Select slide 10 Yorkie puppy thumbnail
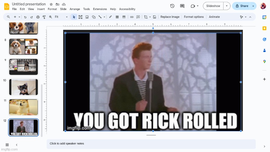Screen dimensions: 270x152 pos(24,87)
